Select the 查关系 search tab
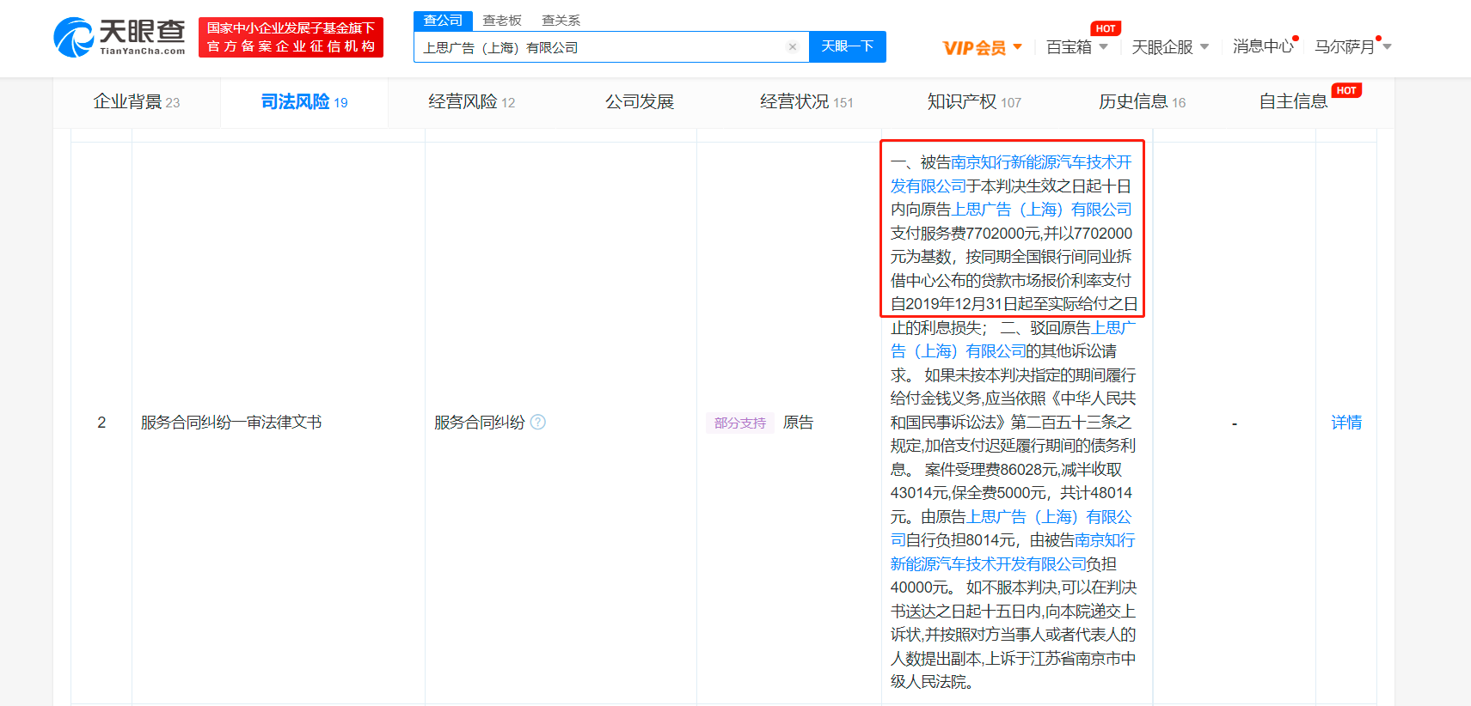 (x=561, y=20)
